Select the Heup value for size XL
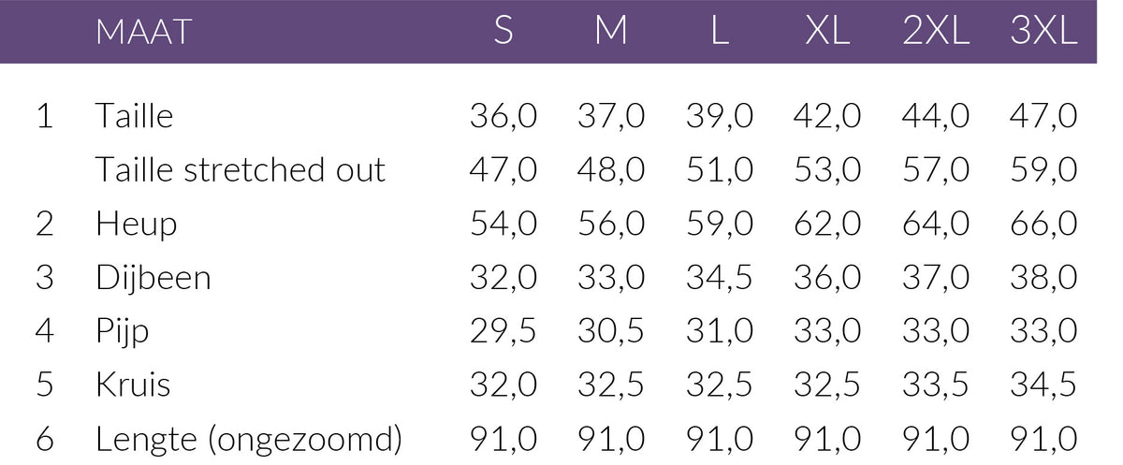 click(827, 225)
